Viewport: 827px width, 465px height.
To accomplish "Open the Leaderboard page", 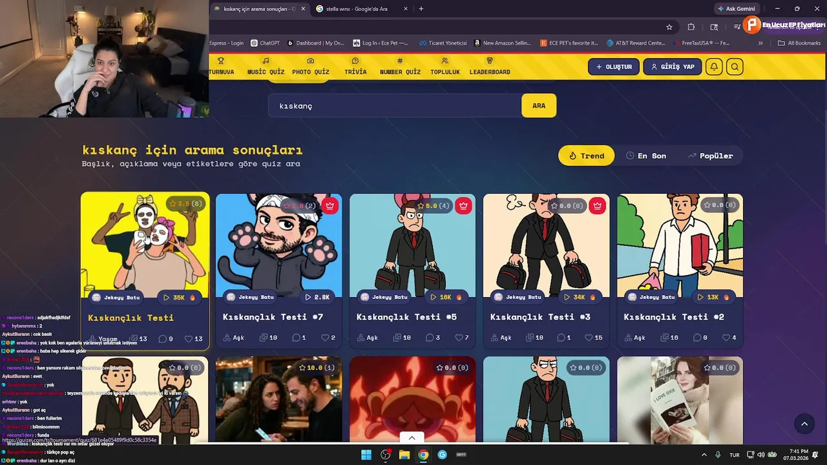I will click(x=490, y=66).
